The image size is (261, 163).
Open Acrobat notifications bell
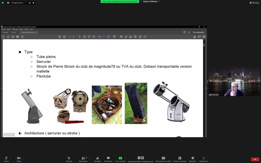(x=189, y=32)
